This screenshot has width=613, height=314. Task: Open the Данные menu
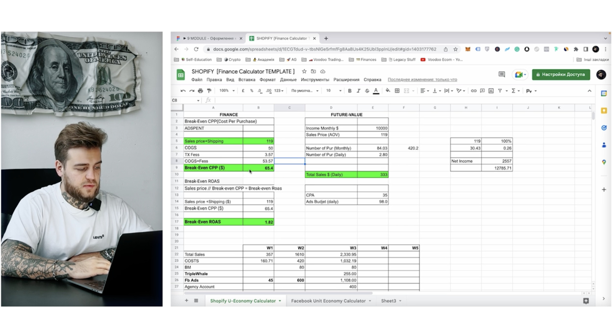288,79
